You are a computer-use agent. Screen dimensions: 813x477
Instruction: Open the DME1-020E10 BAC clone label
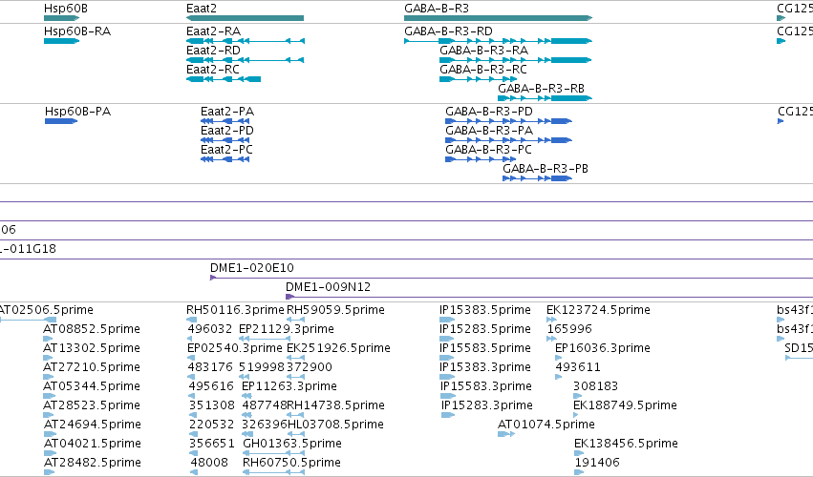pos(252,268)
